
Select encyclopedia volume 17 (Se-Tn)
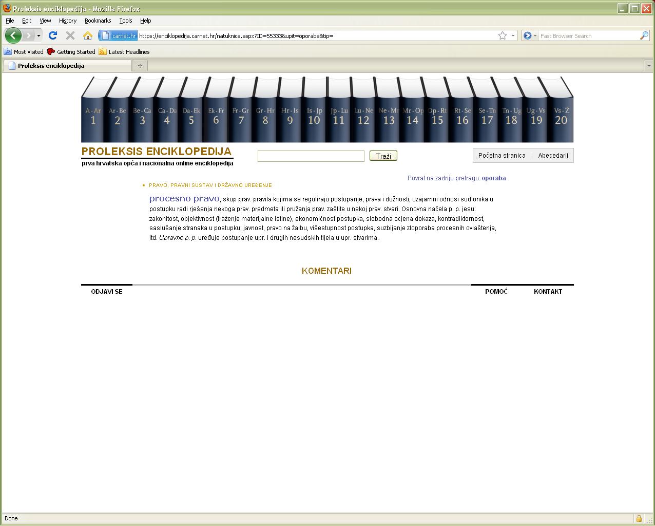point(487,109)
